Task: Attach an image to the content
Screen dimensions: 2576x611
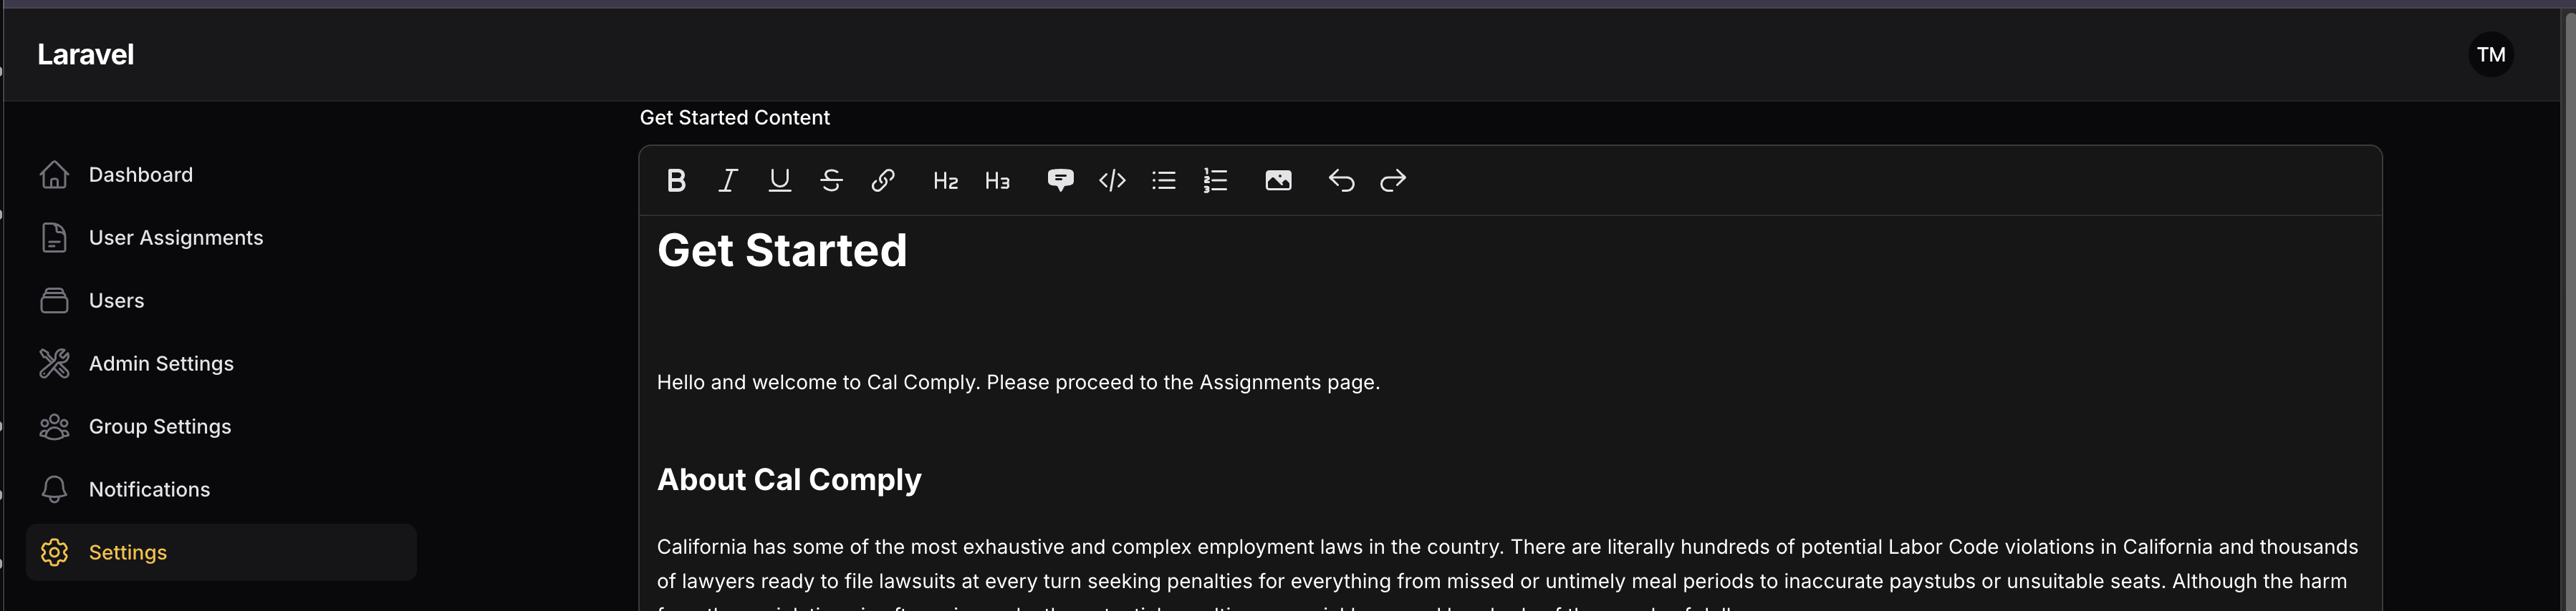Action: pyautogui.click(x=1278, y=181)
